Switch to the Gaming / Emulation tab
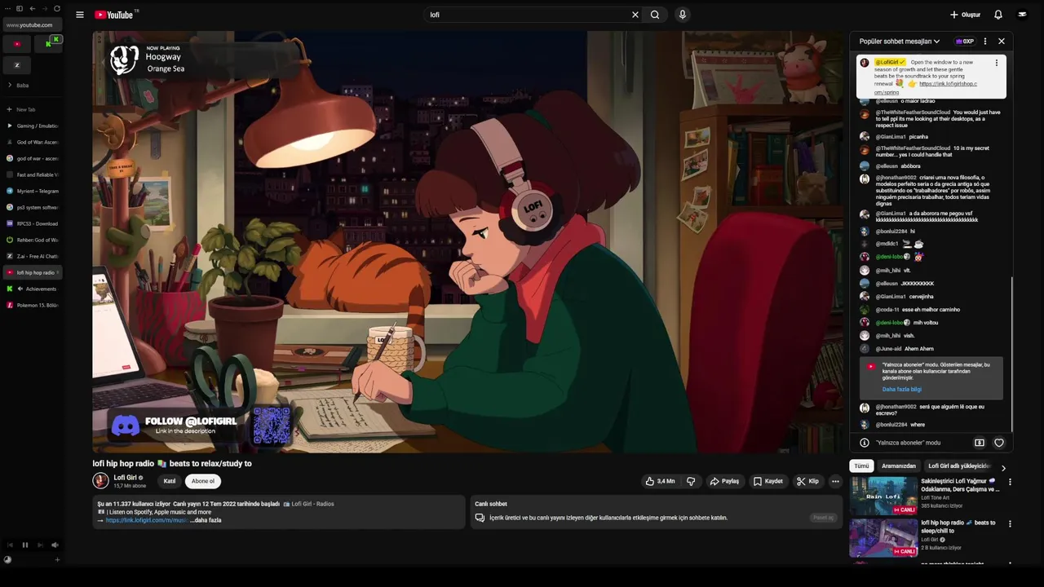 (x=33, y=126)
